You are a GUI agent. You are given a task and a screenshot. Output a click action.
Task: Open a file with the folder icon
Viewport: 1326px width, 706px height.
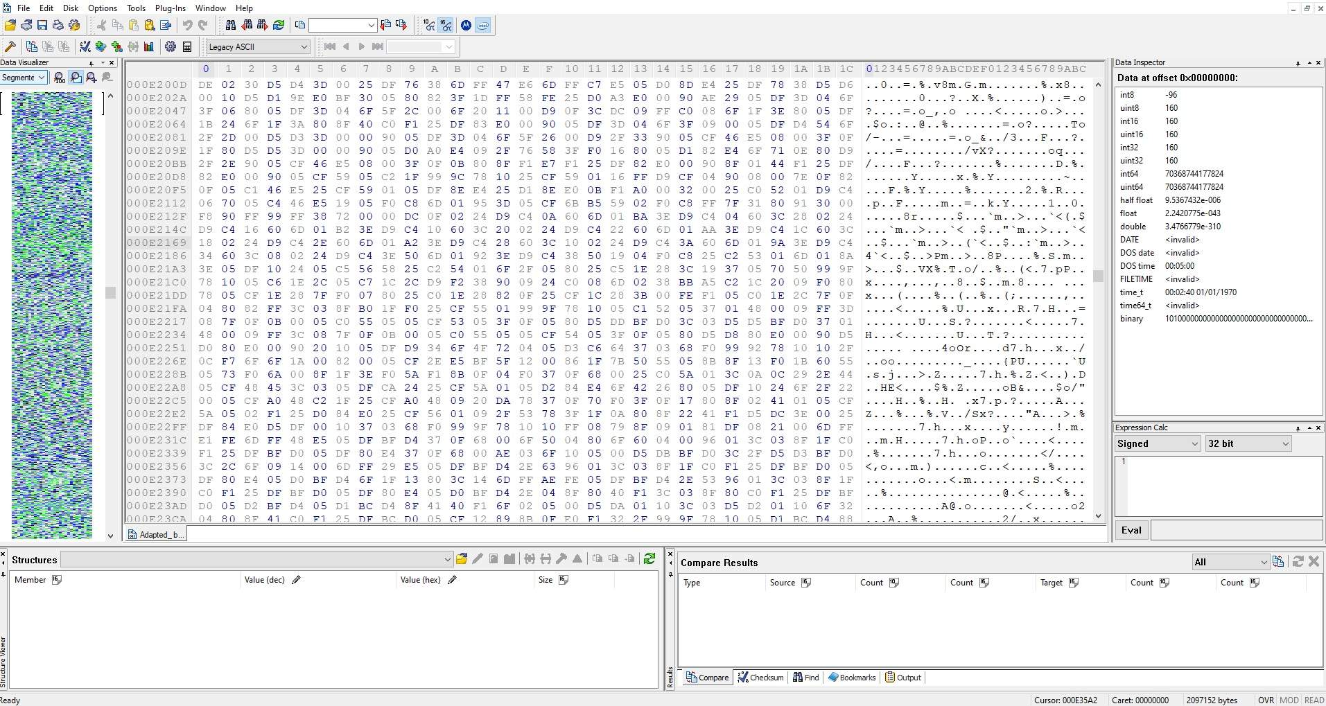click(x=10, y=26)
